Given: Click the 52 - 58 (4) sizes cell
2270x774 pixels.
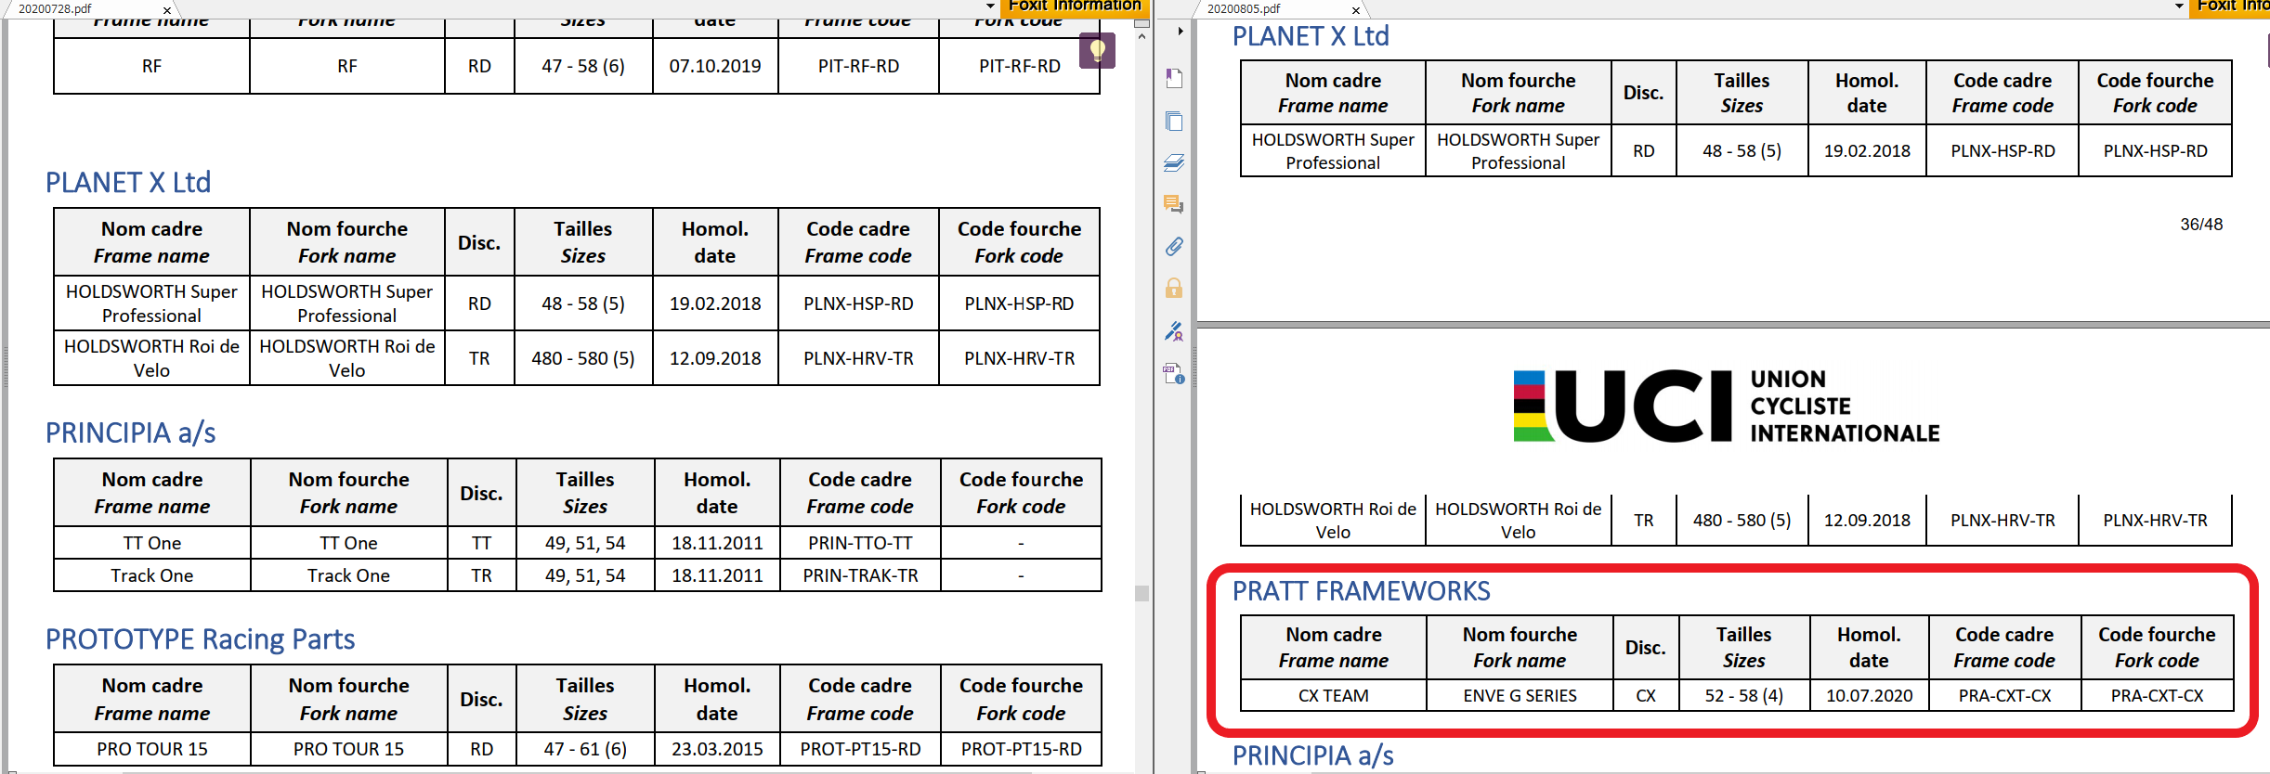Looking at the screenshot, I should tap(1744, 695).
